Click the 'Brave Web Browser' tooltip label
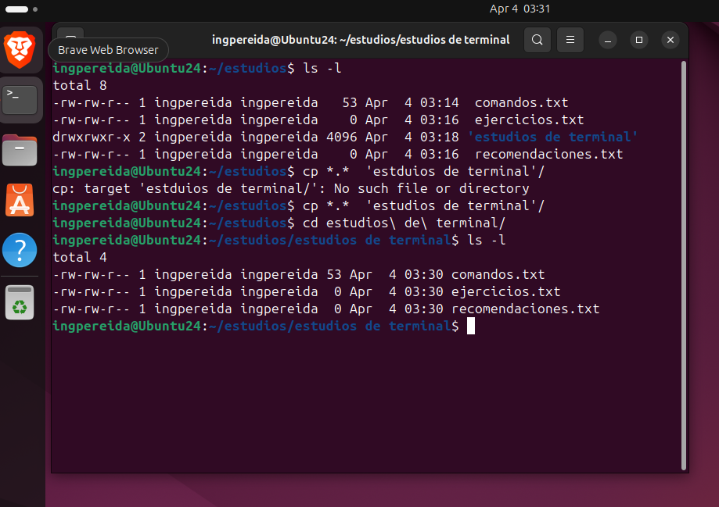 coord(108,50)
